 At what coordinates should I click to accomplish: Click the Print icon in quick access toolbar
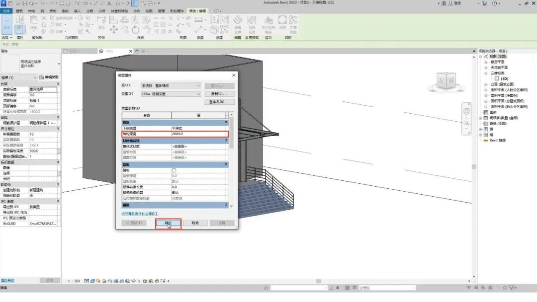62,3
